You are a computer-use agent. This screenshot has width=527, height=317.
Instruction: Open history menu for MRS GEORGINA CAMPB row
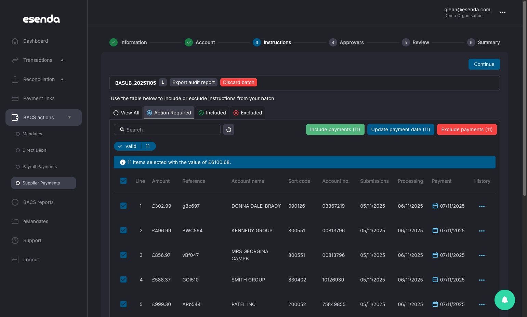482,256
